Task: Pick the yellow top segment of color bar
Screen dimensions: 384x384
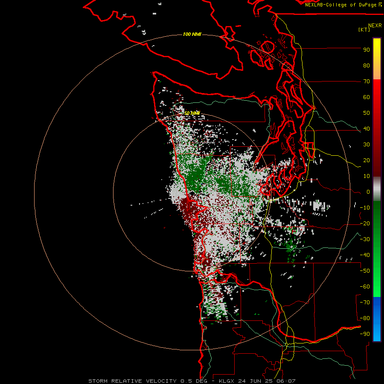Action: click(377, 48)
